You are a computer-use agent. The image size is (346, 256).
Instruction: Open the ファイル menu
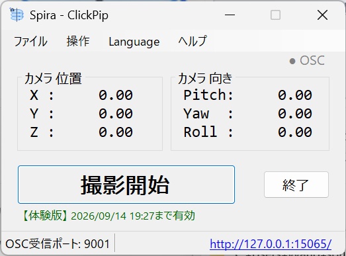30,42
